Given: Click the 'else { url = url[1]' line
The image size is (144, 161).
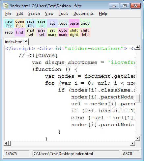Looking at the screenshot, I should (x=103, y=118).
